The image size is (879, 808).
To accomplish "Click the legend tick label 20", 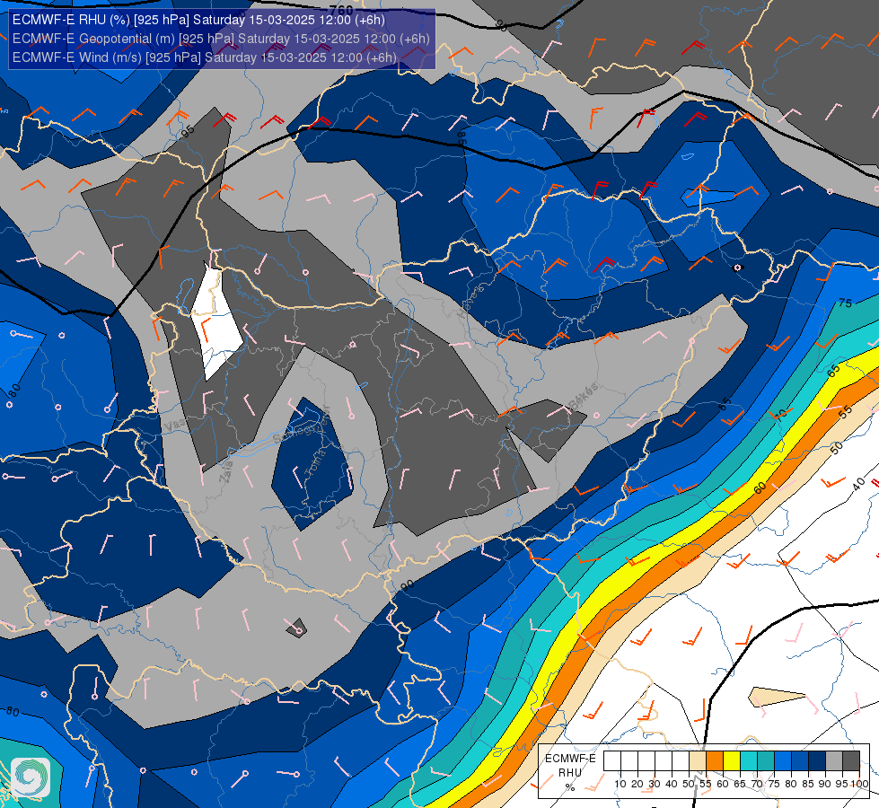I will coord(637,784).
